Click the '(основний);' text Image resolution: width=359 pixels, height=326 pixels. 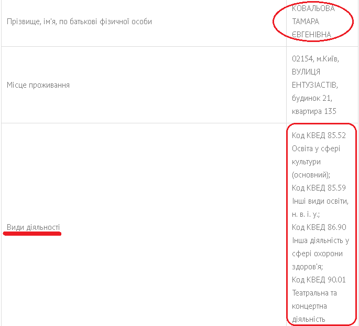(311, 175)
